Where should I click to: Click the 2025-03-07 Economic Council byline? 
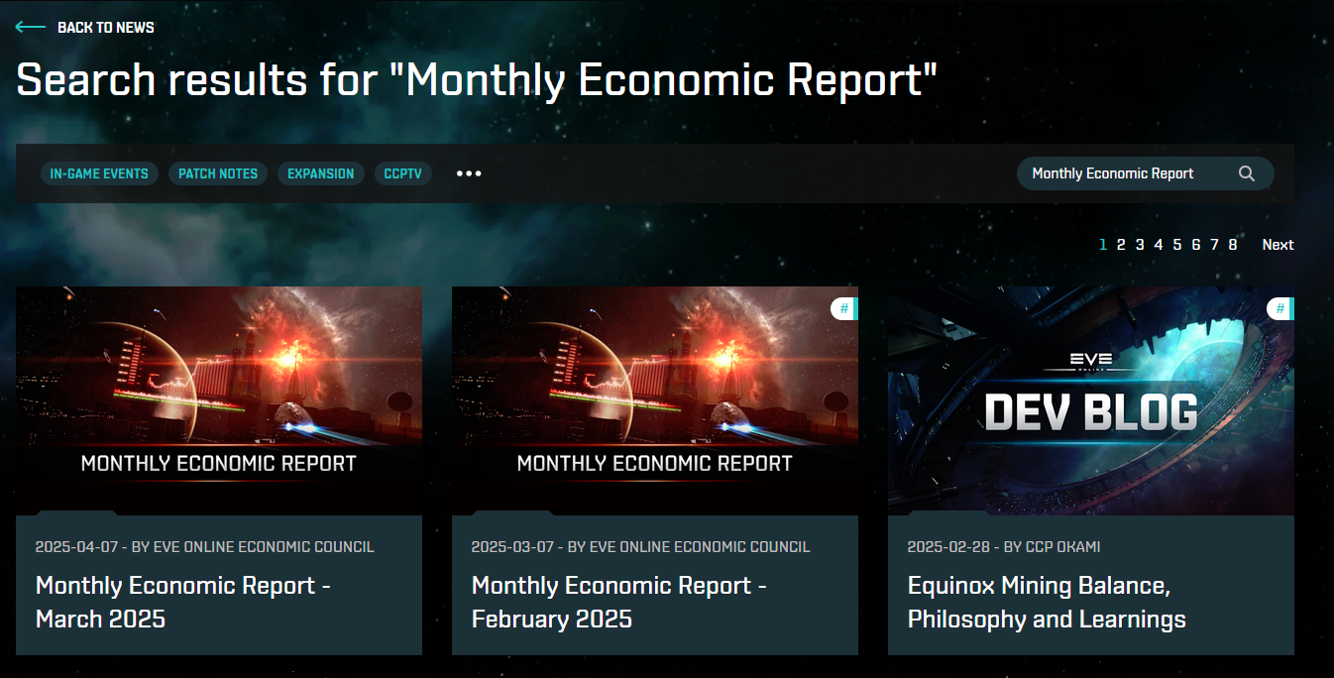click(x=640, y=547)
